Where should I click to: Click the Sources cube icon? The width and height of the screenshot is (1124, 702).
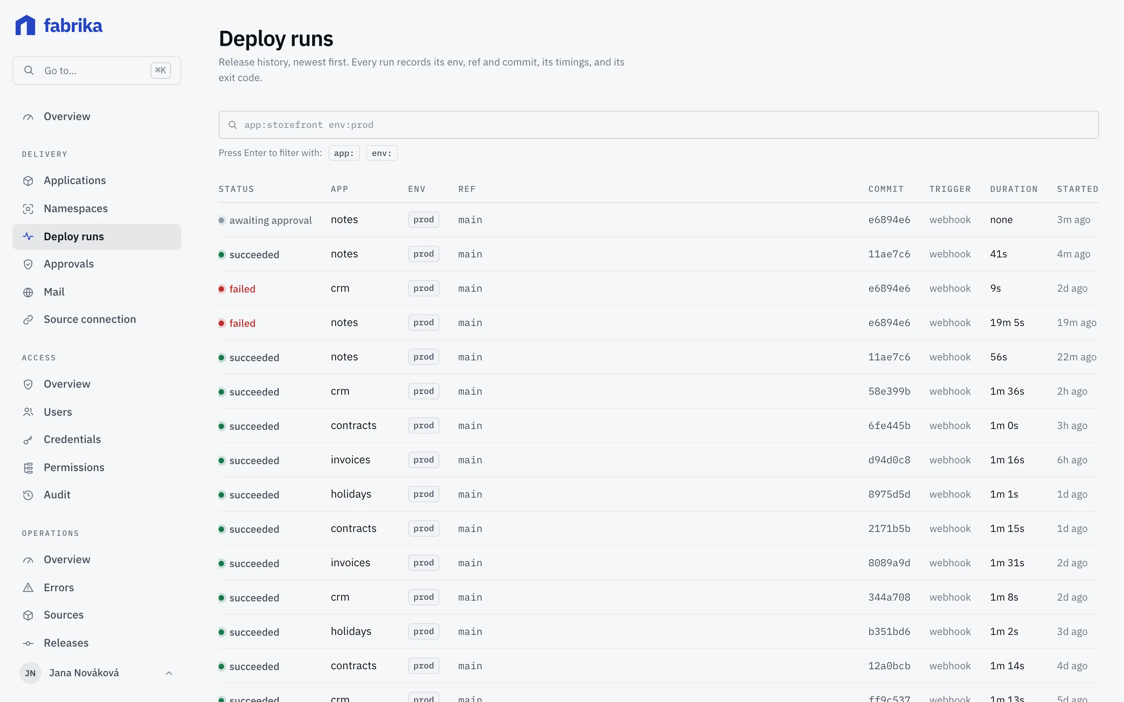pos(28,615)
